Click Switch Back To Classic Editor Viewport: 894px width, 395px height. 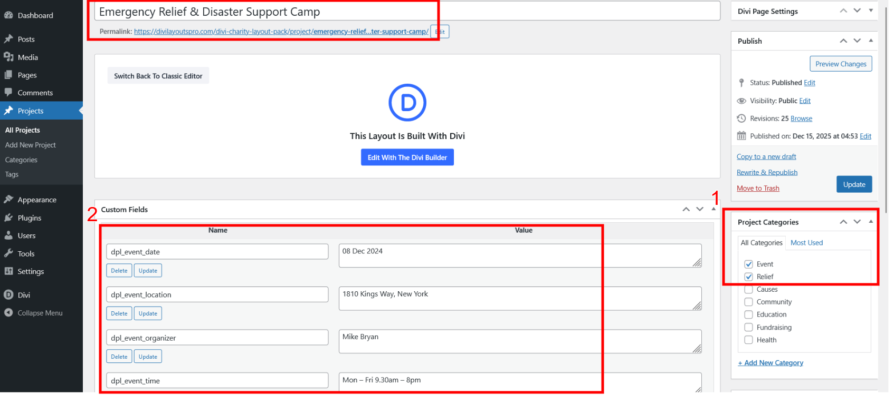pyautogui.click(x=158, y=76)
